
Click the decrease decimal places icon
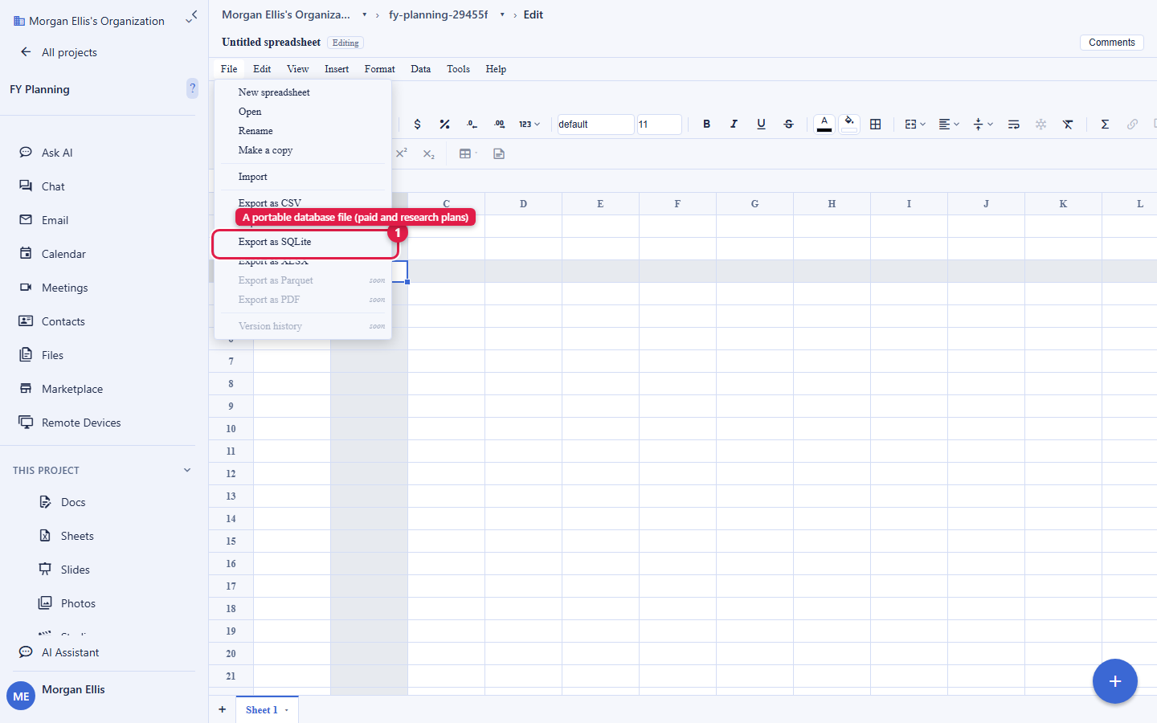[x=472, y=125]
